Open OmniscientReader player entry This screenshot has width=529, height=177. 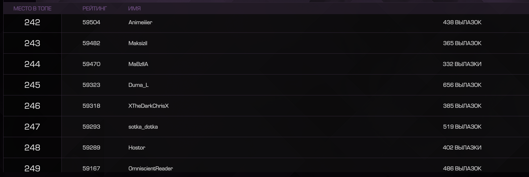[x=151, y=169]
